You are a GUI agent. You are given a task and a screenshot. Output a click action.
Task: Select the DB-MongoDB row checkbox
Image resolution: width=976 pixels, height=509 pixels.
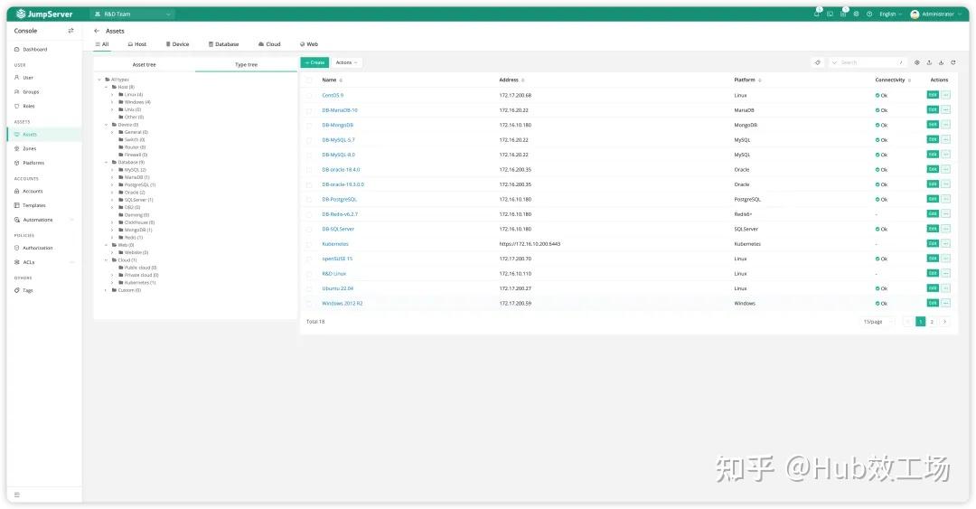click(x=309, y=125)
